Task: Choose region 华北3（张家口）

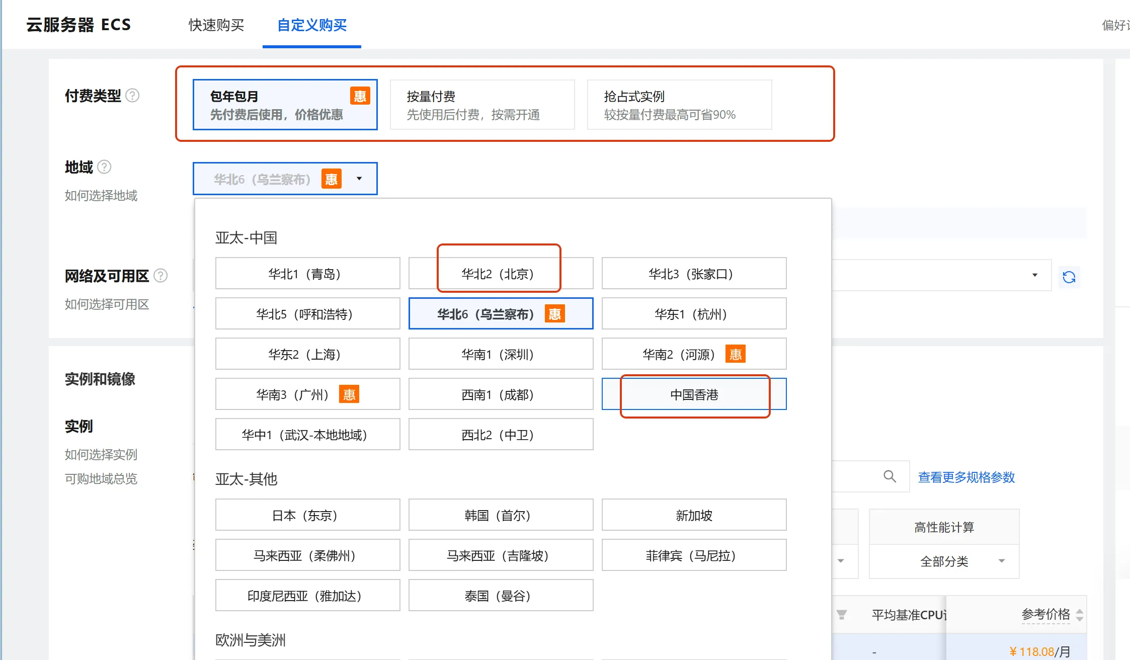Action: pos(694,274)
